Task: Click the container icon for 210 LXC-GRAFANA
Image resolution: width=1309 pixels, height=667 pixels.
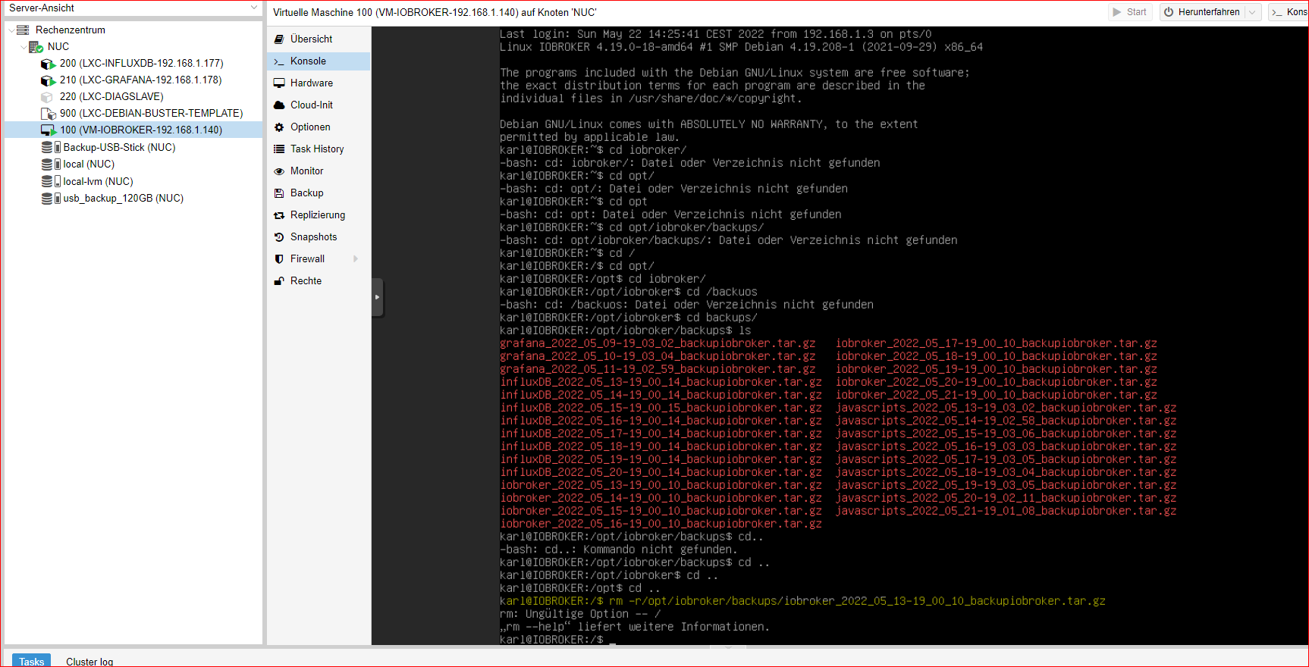Action: (48, 80)
